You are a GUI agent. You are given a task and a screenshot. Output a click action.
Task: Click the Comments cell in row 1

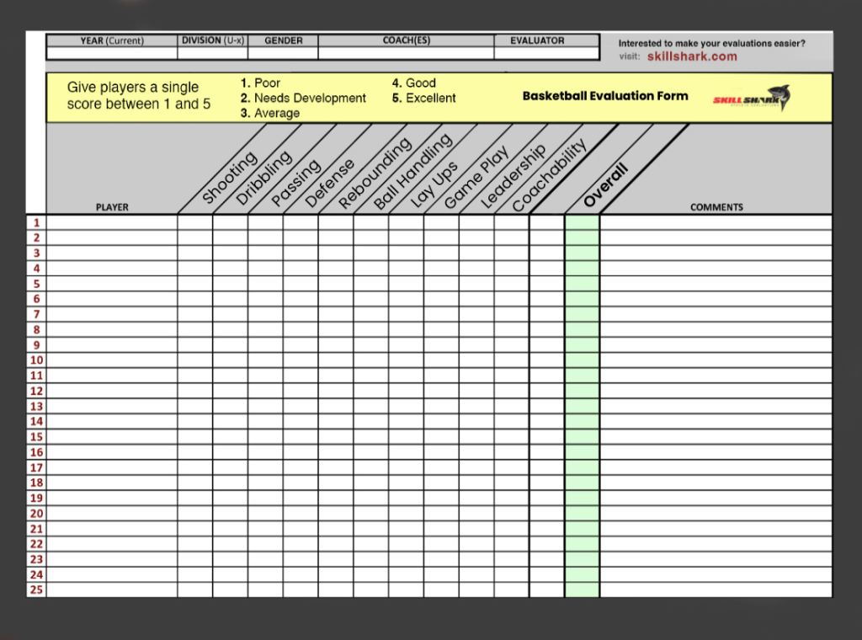716,221
